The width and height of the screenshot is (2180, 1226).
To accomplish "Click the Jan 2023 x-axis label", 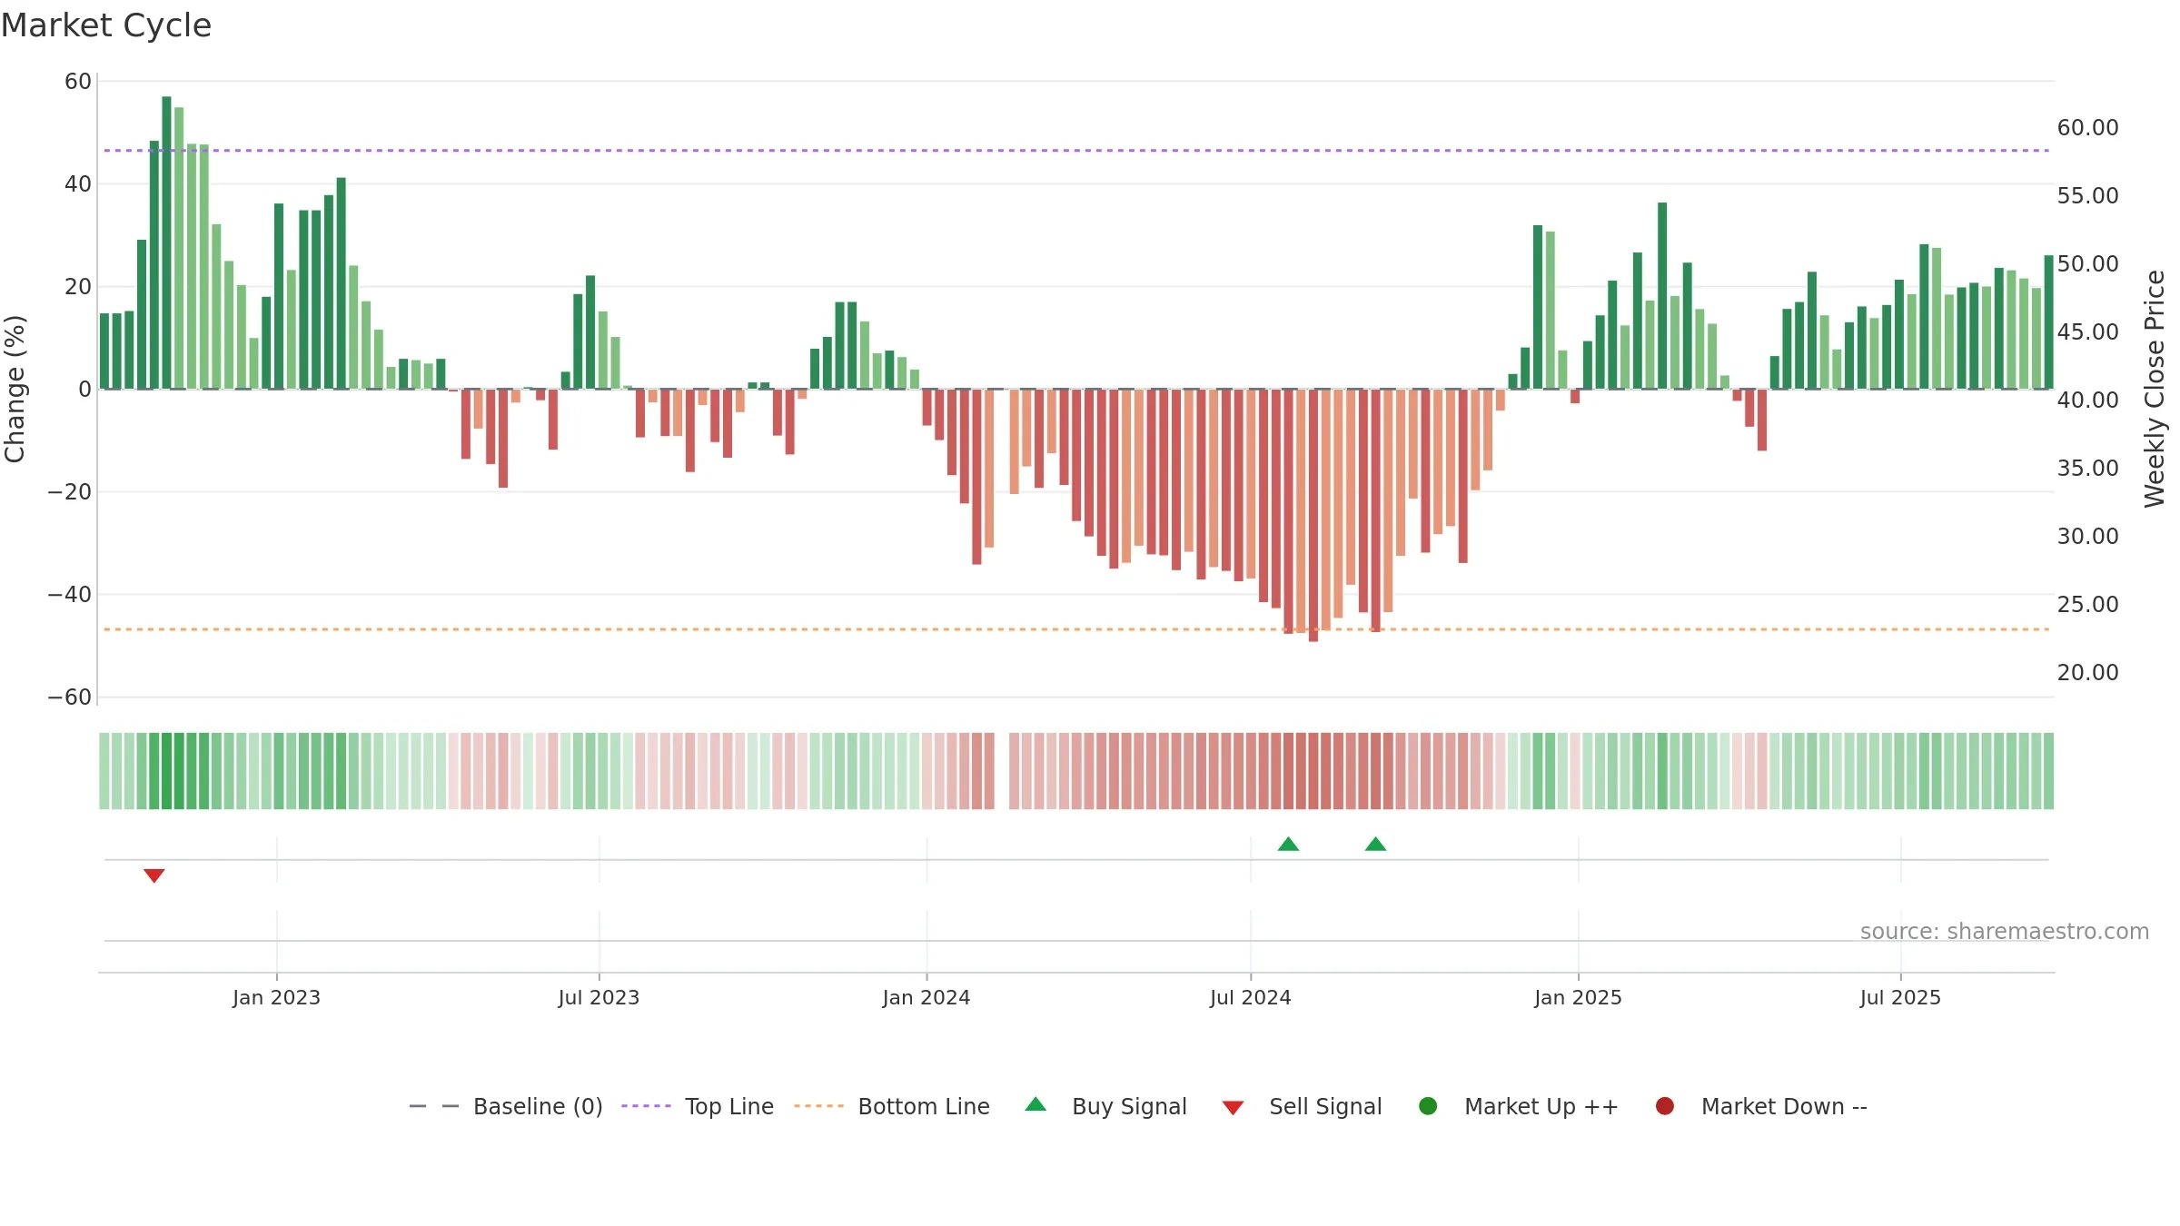I will 276,998.
